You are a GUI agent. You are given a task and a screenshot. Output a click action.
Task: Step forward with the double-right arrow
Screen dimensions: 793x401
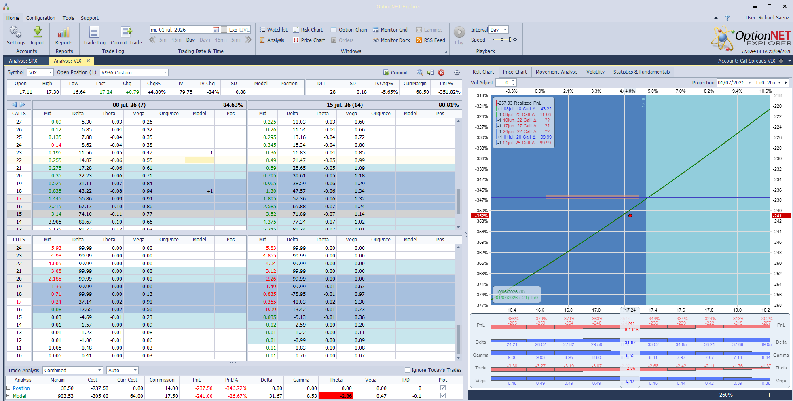click(x=248, y=40)
